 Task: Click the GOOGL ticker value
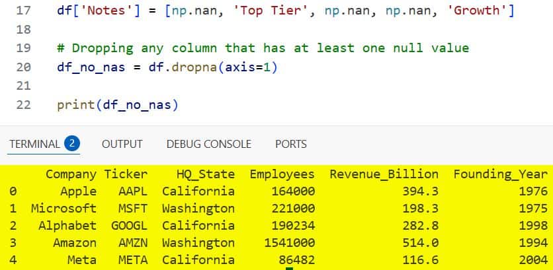(129, 226)
